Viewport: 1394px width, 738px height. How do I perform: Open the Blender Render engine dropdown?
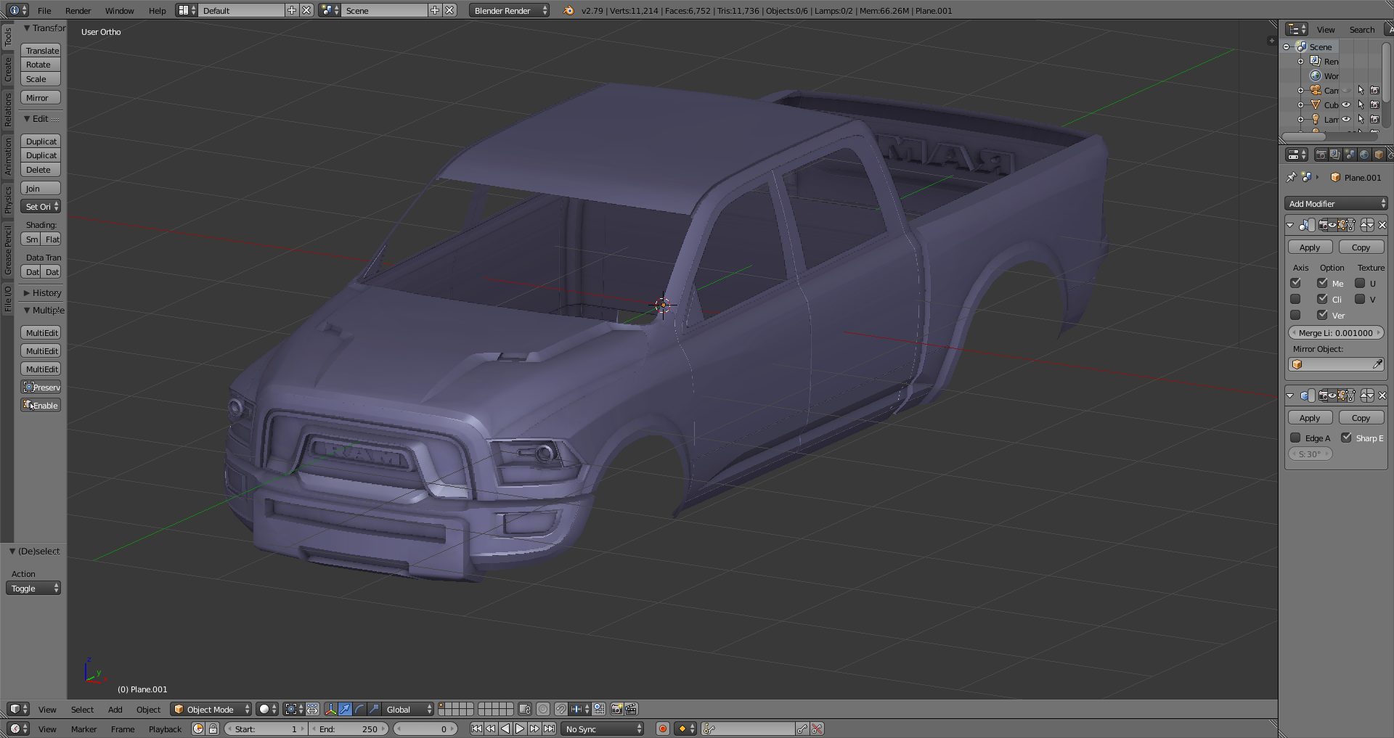pos(510,10)
